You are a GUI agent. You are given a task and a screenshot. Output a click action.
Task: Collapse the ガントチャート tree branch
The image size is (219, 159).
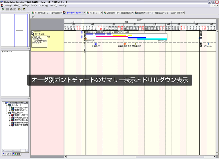(7, 106)
